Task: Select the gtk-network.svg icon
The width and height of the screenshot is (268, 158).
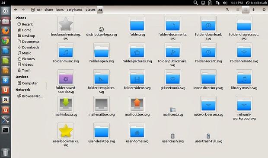Action: click(x=173, y=77)
